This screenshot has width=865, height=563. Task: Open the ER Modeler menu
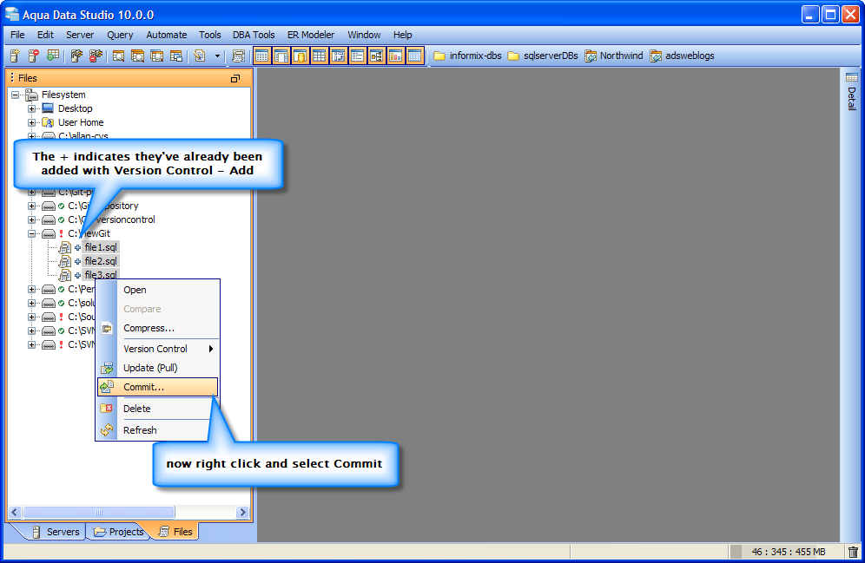point(311,35)
